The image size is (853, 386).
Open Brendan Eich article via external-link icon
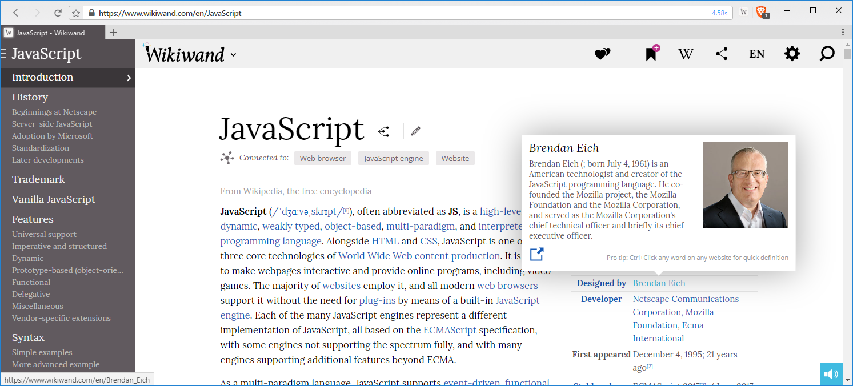(536, 254)
